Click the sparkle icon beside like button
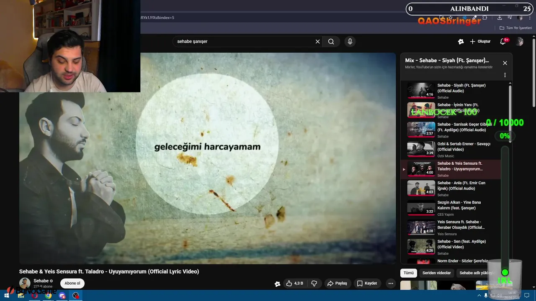 click(x=277, y=284)
